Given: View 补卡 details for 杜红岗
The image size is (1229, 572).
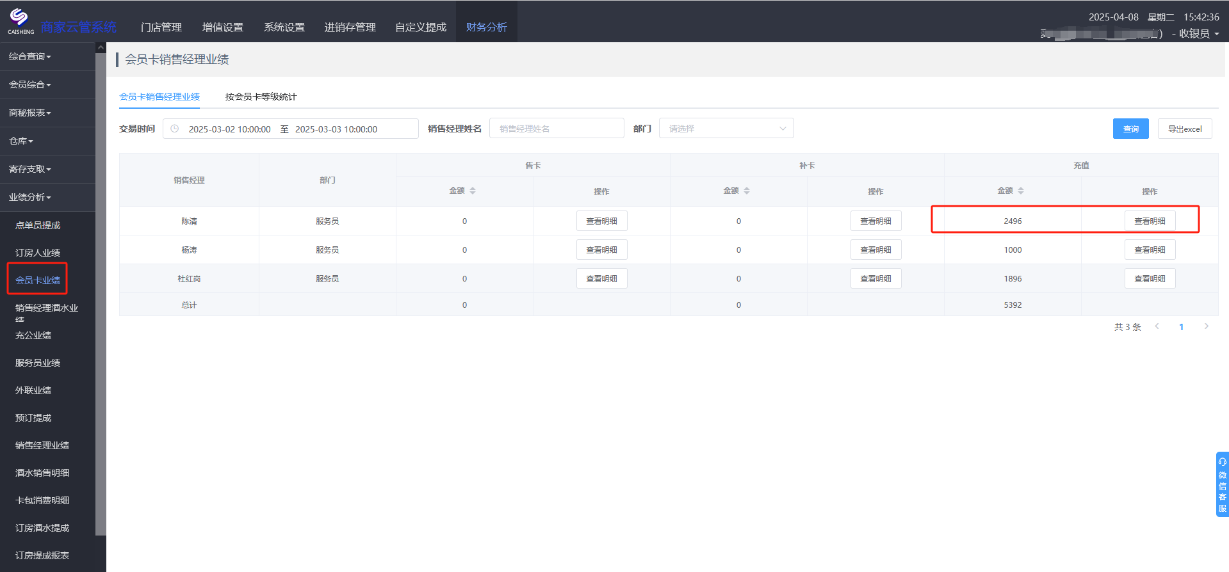Looking at the screenshot, I should (x=876, y=278).
